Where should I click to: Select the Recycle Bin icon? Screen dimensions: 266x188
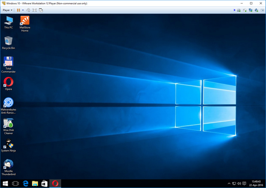point(9,43)
